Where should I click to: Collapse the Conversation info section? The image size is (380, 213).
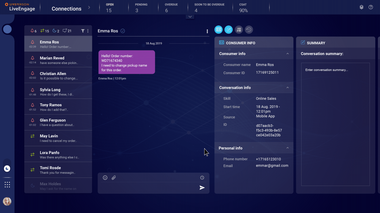click(288, 88)
